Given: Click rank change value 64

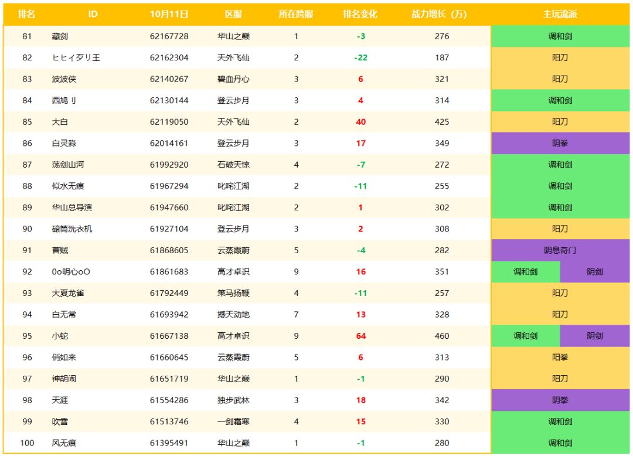Looking at the screenshot, I should (361, 336).
